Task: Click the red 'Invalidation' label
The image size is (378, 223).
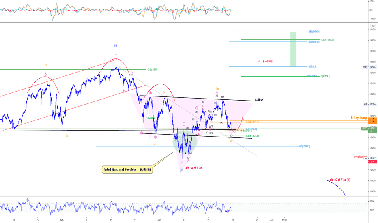Action: point(360,157)
